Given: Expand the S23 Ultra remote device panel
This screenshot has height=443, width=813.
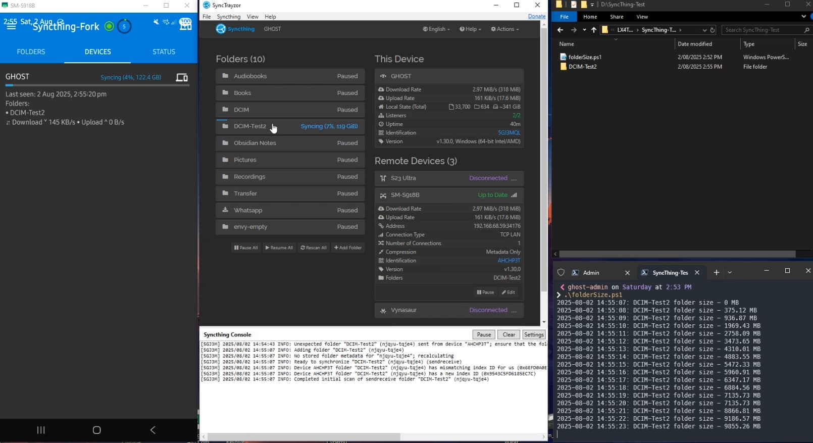Looking at the screenshot, I should click(449, 178).
